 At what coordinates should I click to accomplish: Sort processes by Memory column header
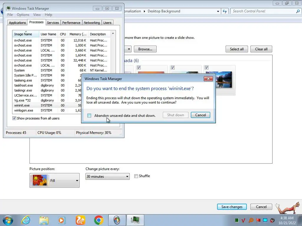[x=78, y=34]
